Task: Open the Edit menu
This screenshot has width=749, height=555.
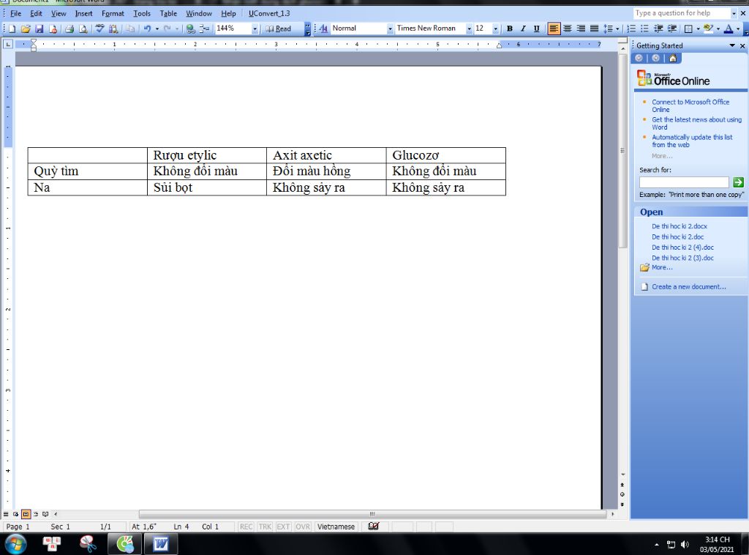Action: point(36,13)
